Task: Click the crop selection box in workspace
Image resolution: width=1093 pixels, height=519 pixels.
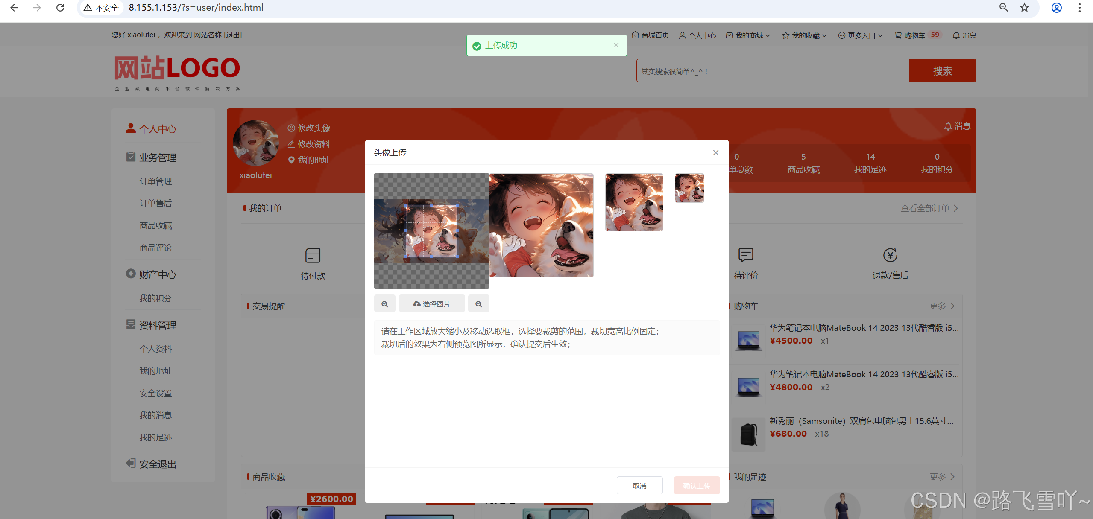Action: pyautogui.click(x=431, y=231)
